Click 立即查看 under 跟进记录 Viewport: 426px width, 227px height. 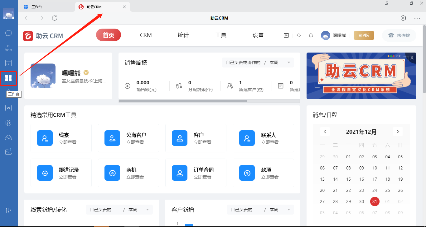(x=68, y=177)
